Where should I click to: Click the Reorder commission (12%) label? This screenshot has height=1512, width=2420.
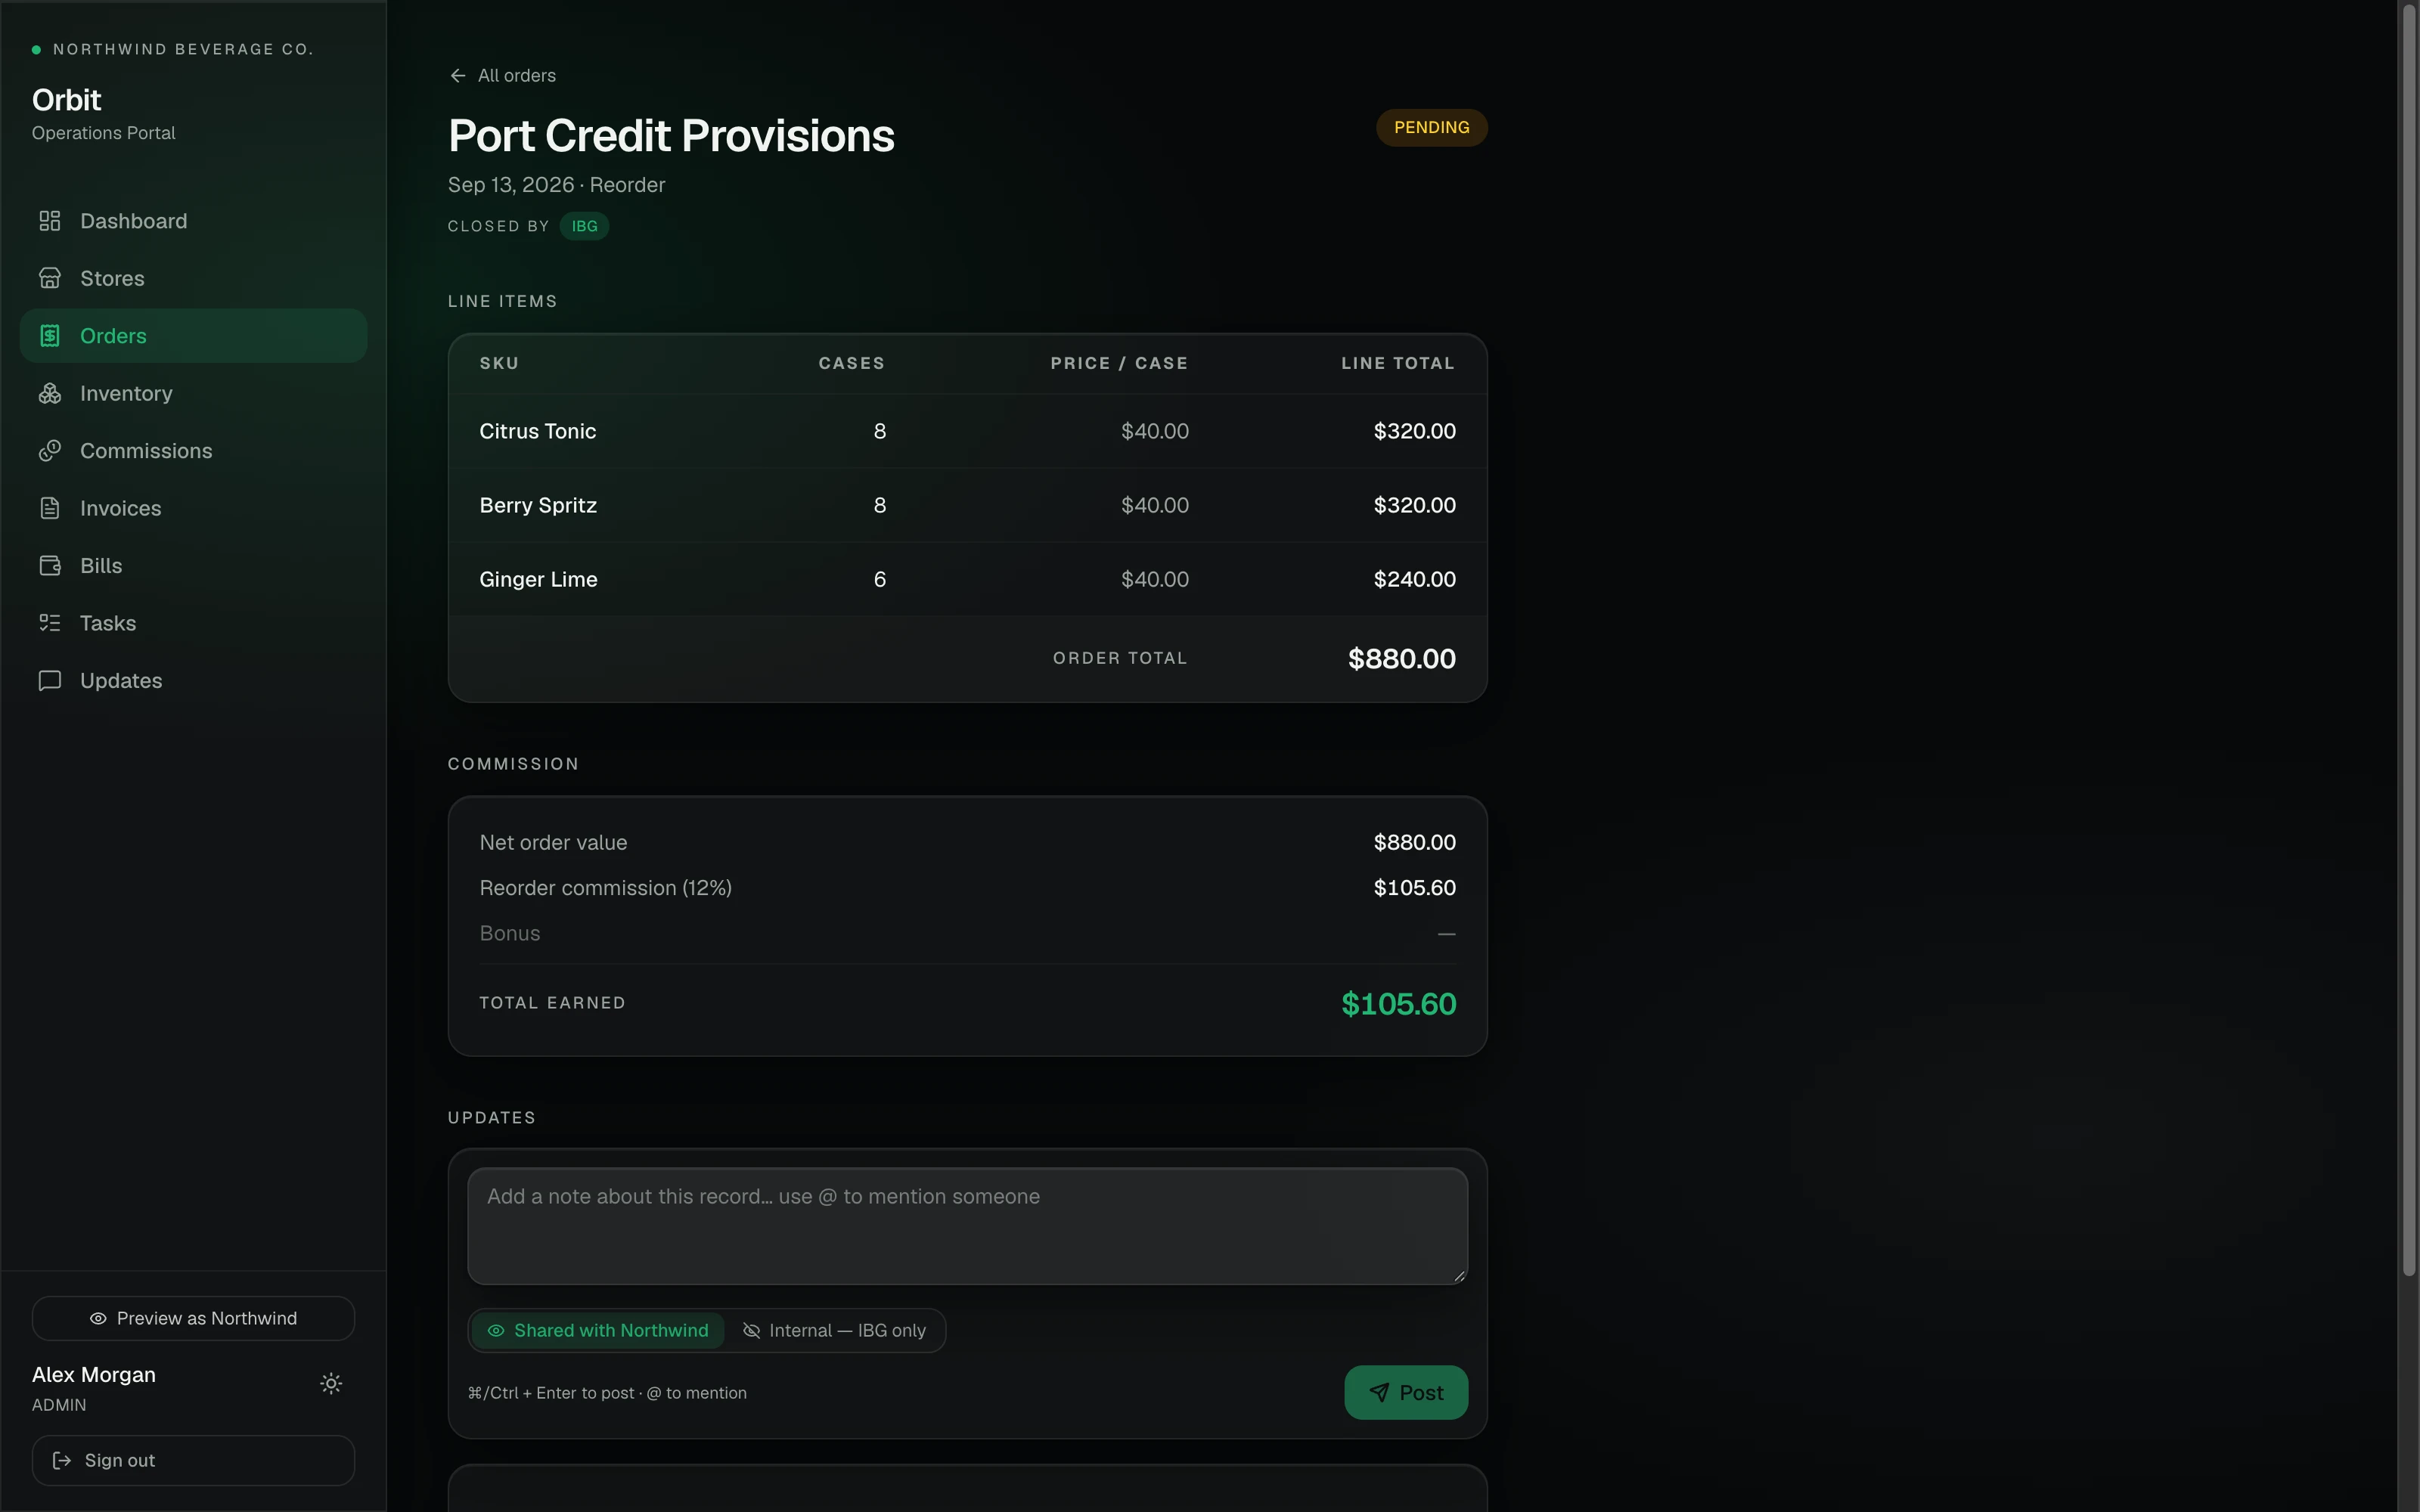pos(605,888)
